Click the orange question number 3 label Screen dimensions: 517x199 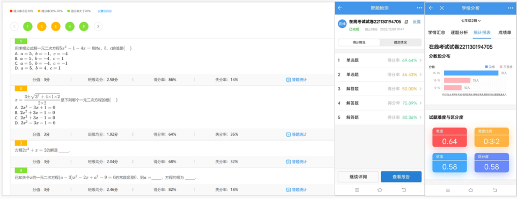click(21, 143)
